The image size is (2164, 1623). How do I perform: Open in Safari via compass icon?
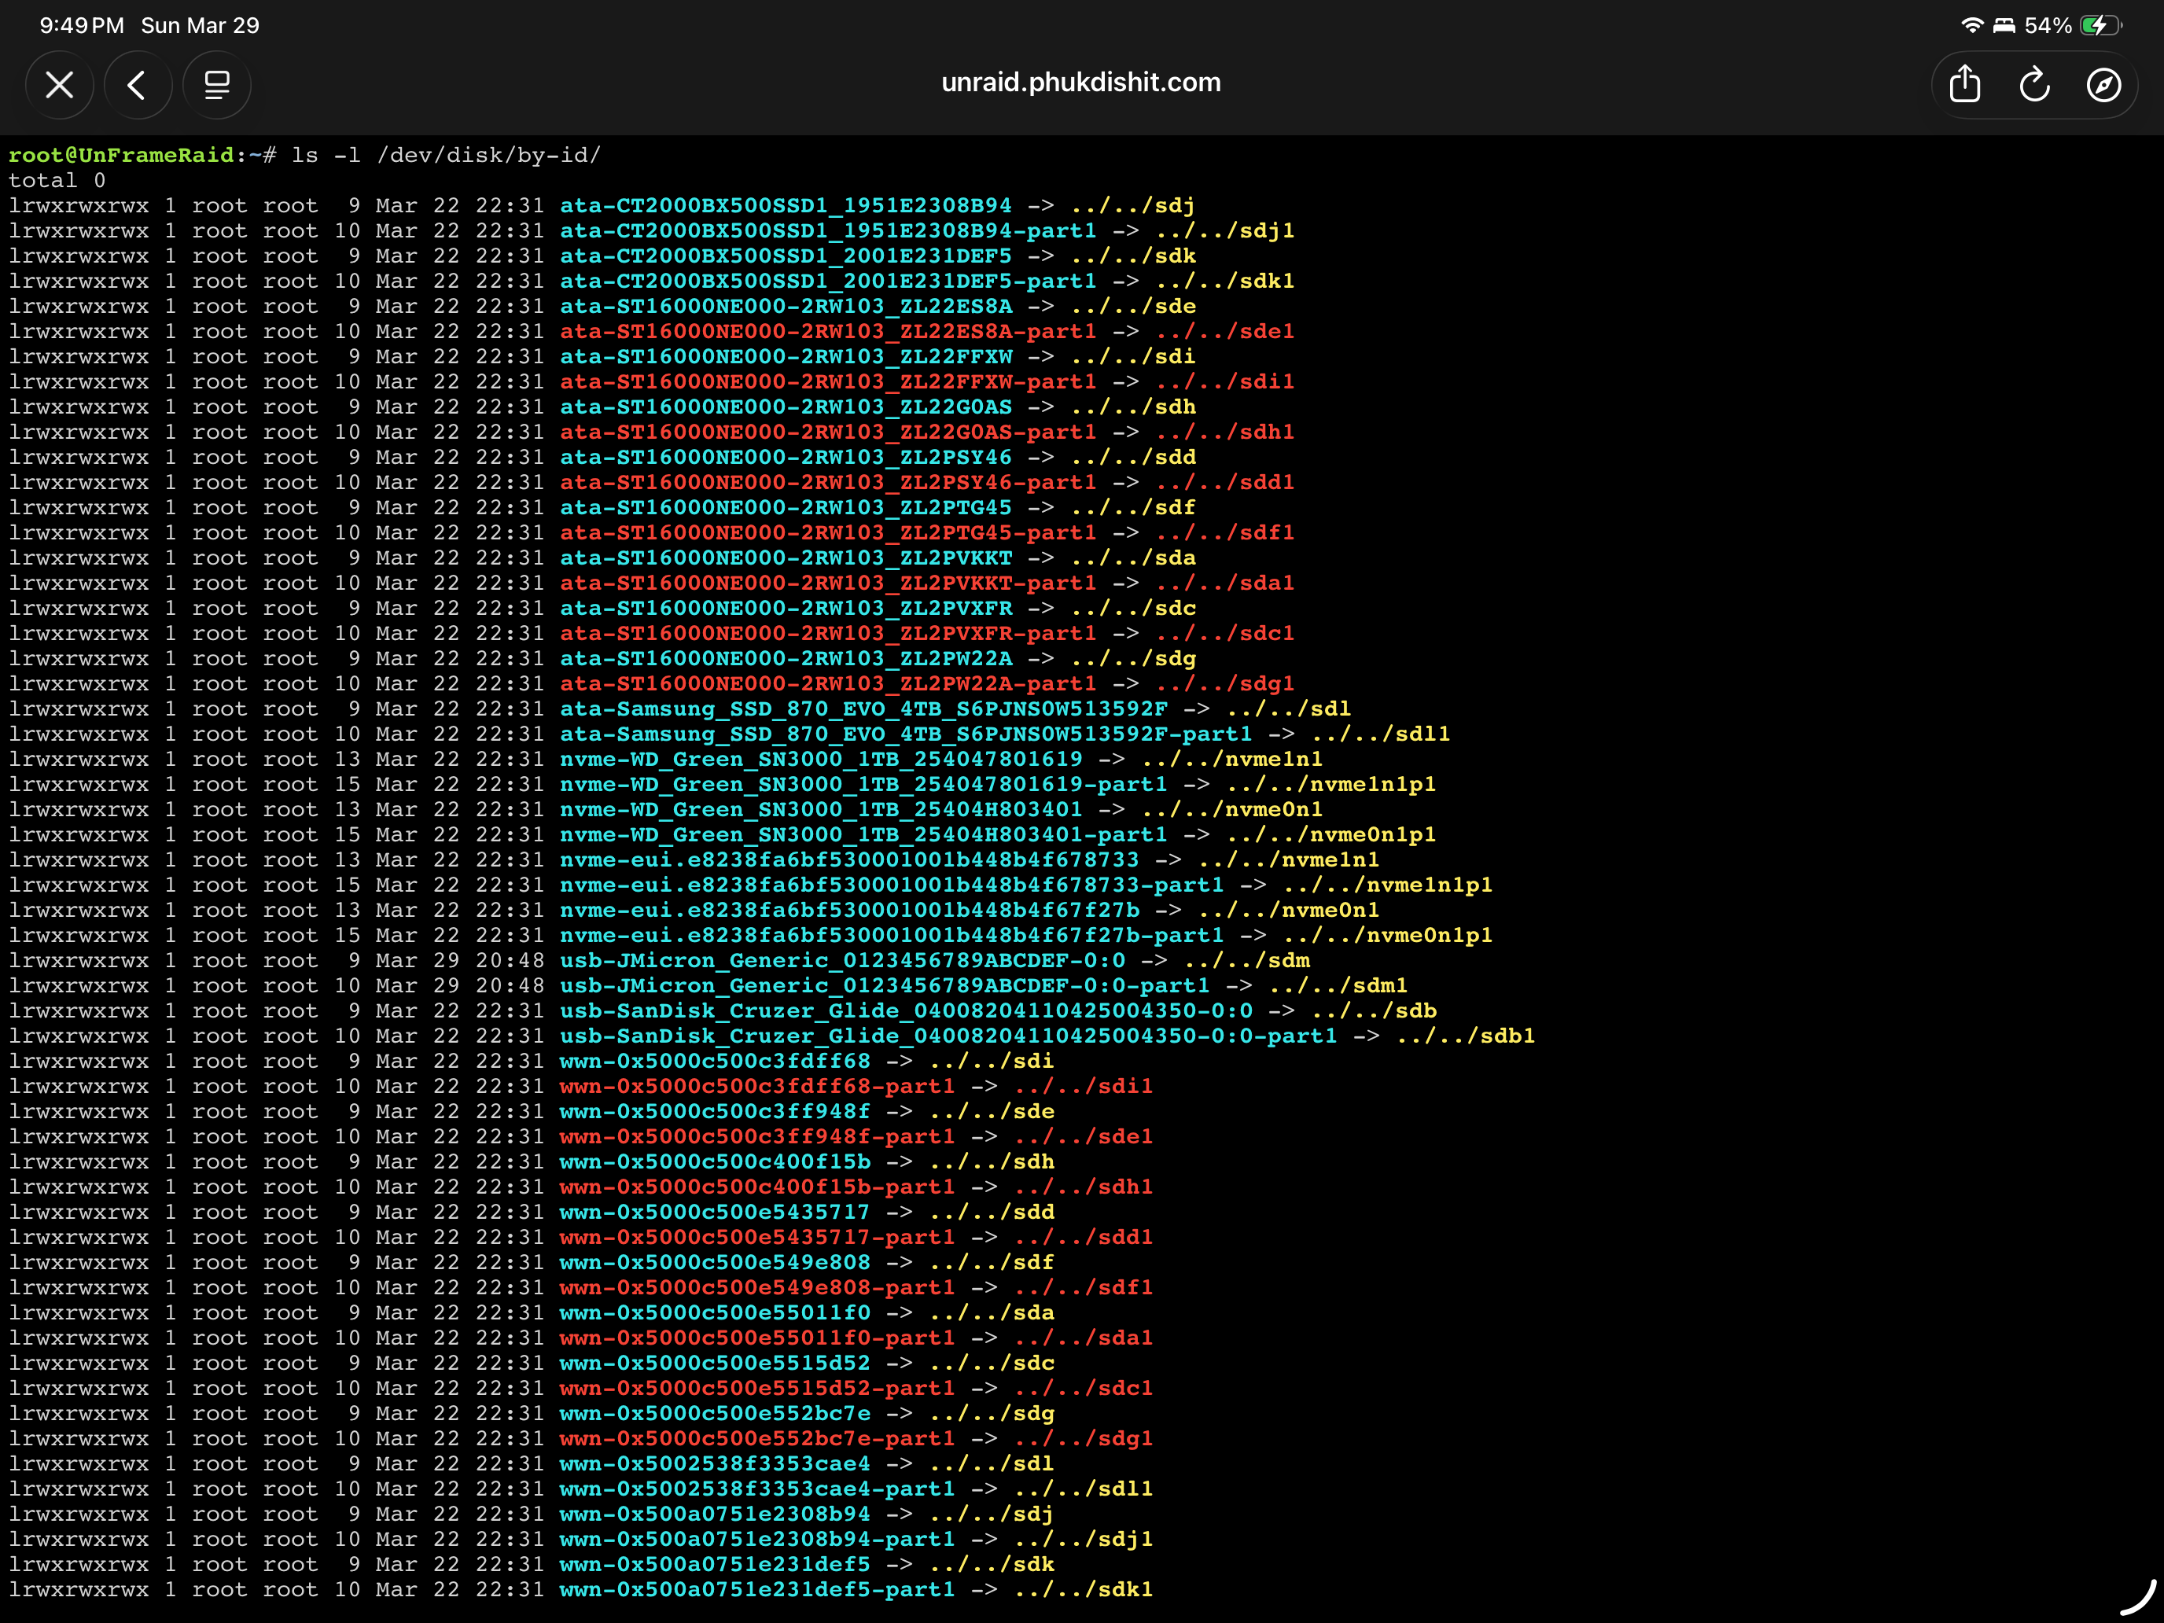click(x=2103, y=85)
